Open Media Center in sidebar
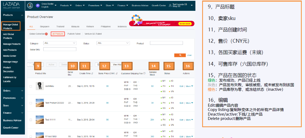The width and height of the screenshot is (305, 138). pos(10,56)
